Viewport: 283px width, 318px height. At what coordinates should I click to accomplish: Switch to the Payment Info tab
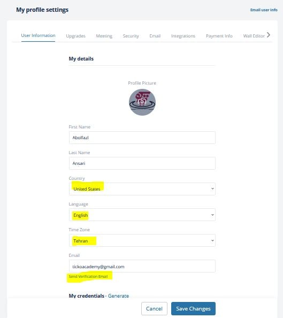pyautogui.click(x=219, y=36)
